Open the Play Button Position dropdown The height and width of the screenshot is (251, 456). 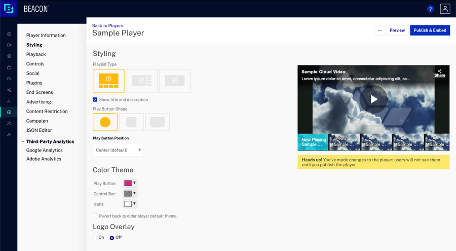(x=118, y=150)
